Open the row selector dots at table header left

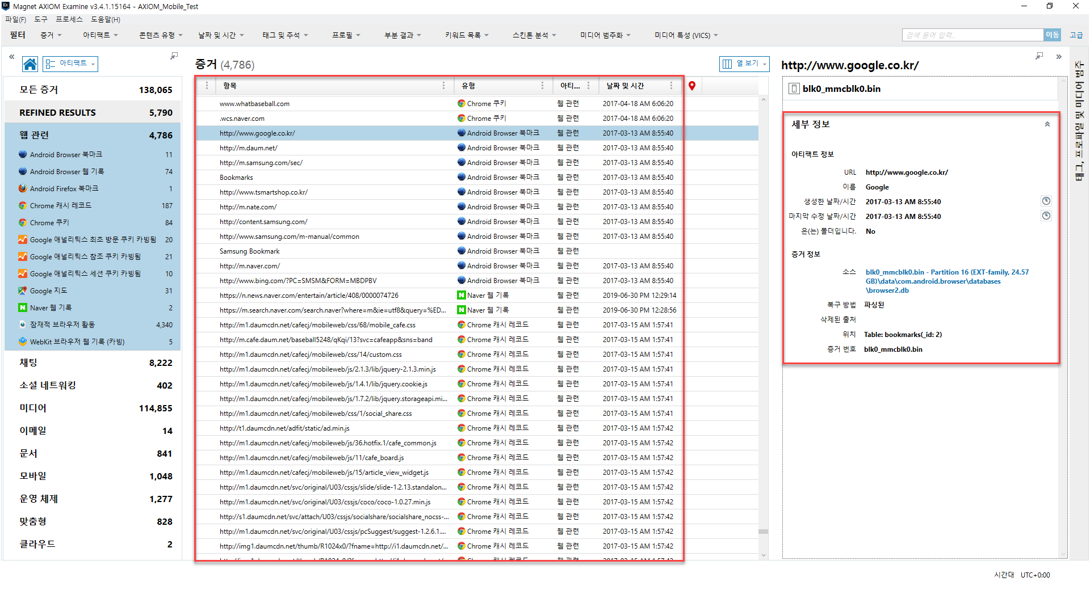pos(207,86)
